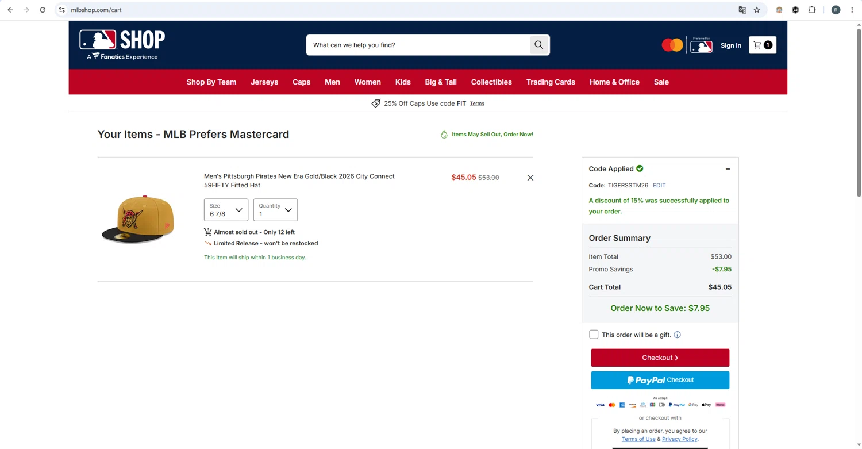Viewport: 862px width, 449px height.
Task: Open the browser extensions puzzle icon
Action: pos(812,10)
